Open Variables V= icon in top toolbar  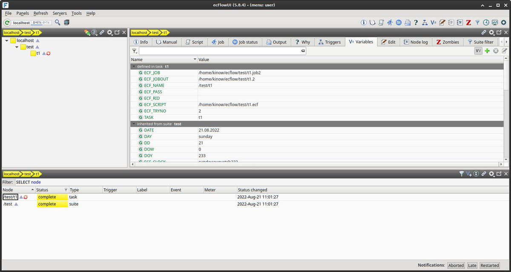[433, 23]
